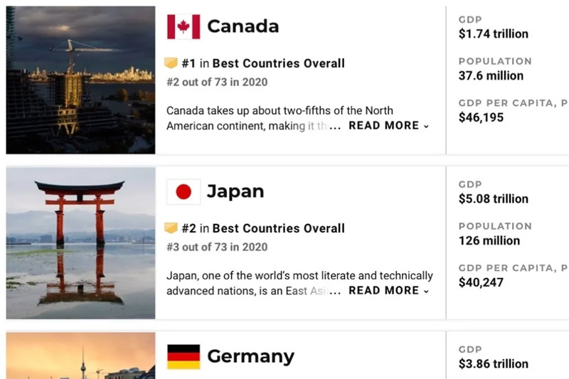Click the Japan flag icon

184,191
